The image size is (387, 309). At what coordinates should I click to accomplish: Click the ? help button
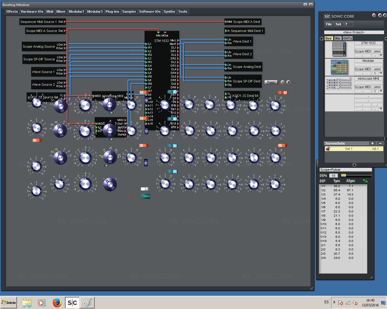click(348, 24)
